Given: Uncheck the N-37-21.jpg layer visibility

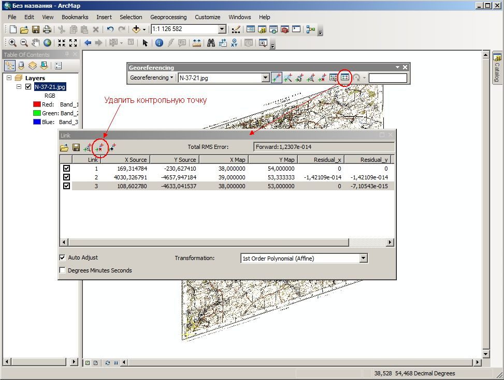Looking at the screenshot, I should 28,87.
